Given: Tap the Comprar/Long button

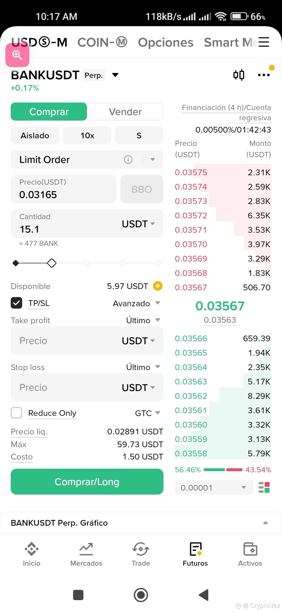Looking at the screenshot, I should 87,481.
